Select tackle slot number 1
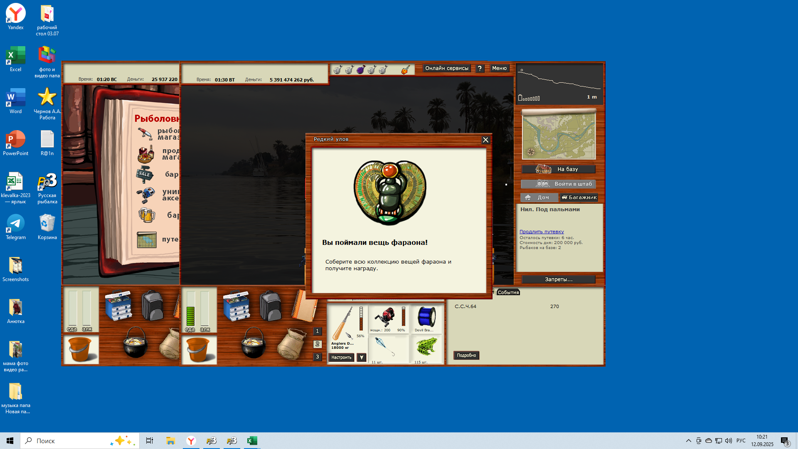The image size is (798, 449). 317,331
